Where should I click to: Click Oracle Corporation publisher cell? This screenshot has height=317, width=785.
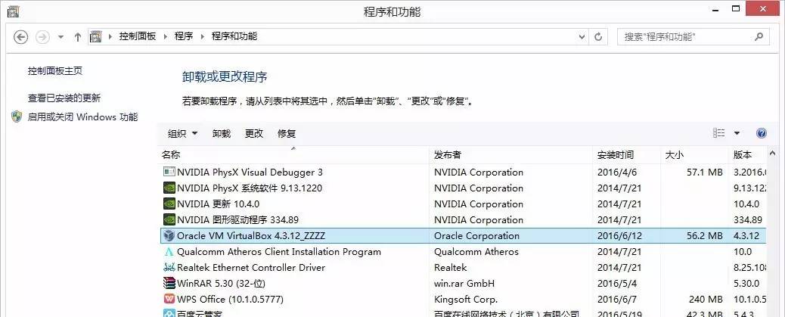point(476,236)
